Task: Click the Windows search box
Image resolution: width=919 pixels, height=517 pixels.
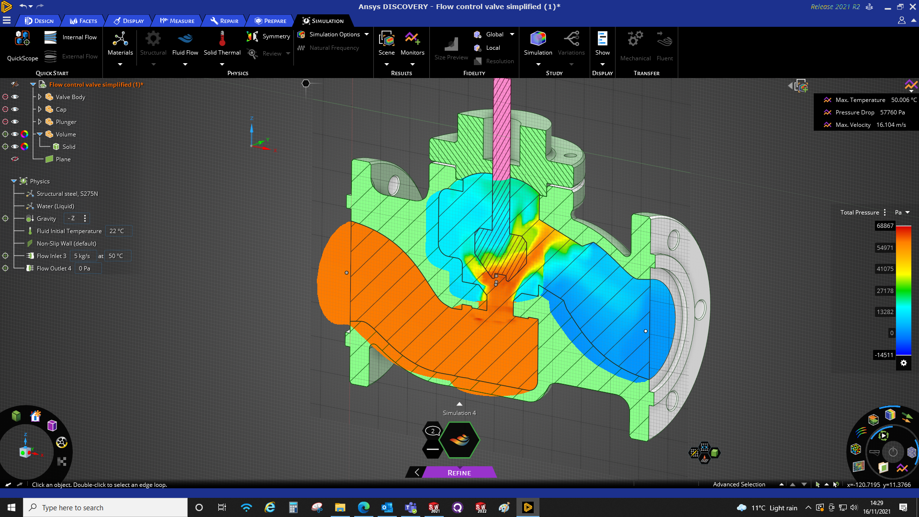Action: pos(105,507)
